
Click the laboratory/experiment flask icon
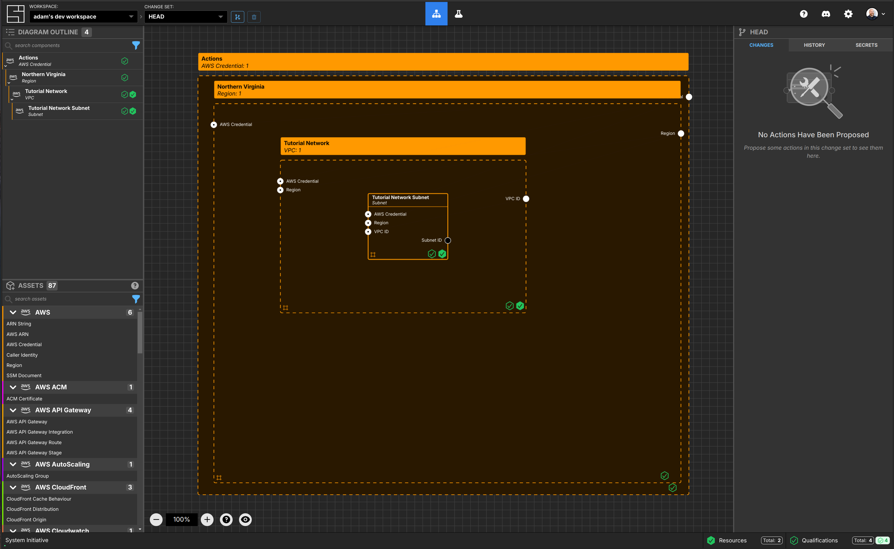click(x=459, y=13)
